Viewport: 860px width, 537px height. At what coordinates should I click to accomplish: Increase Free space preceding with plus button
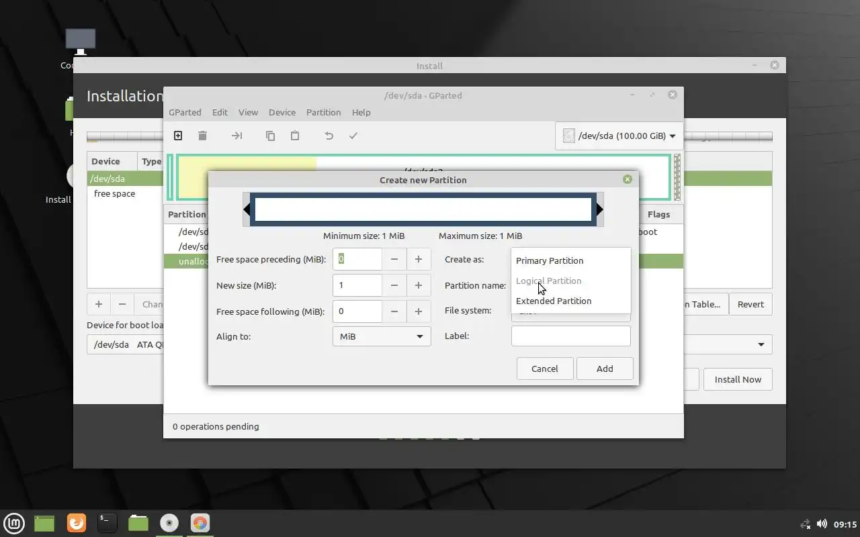click(419, 259)
